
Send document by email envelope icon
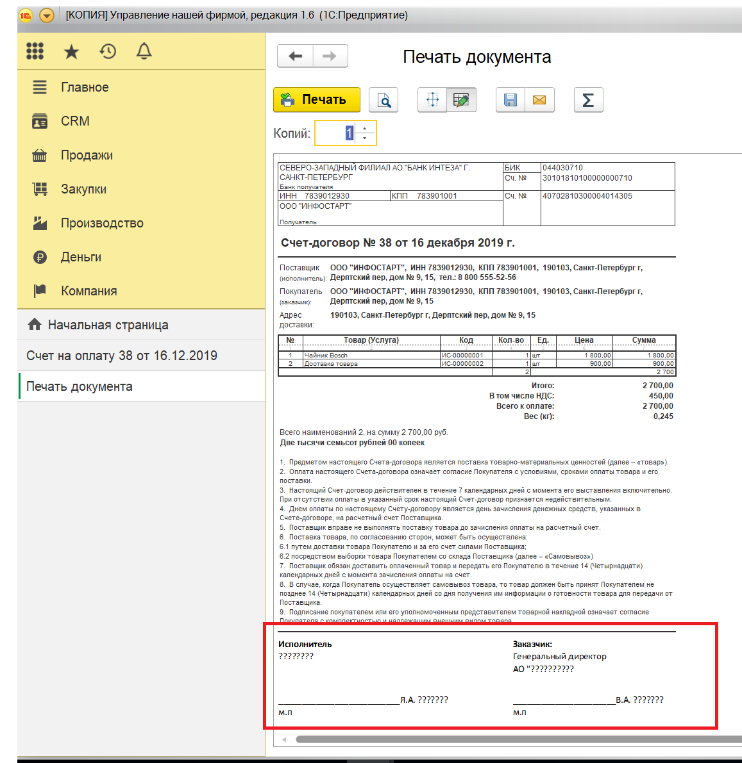pyautogui.click(x=539, y=100)
